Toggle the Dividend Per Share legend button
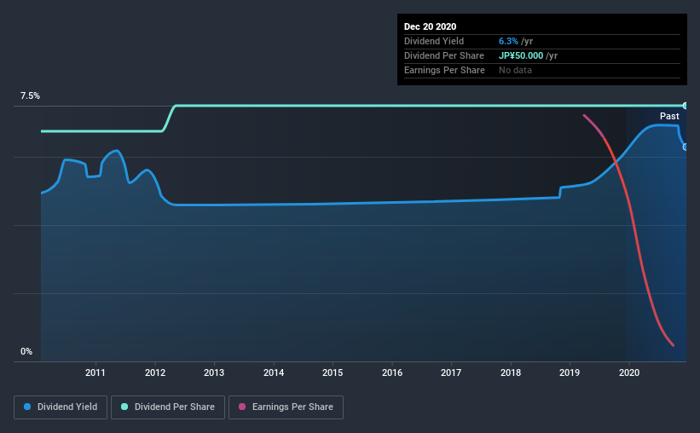The image size is (700, 433). (168, 407)
